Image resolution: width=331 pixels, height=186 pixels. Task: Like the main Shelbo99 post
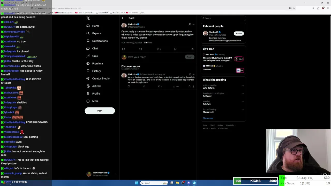(158, 49)
